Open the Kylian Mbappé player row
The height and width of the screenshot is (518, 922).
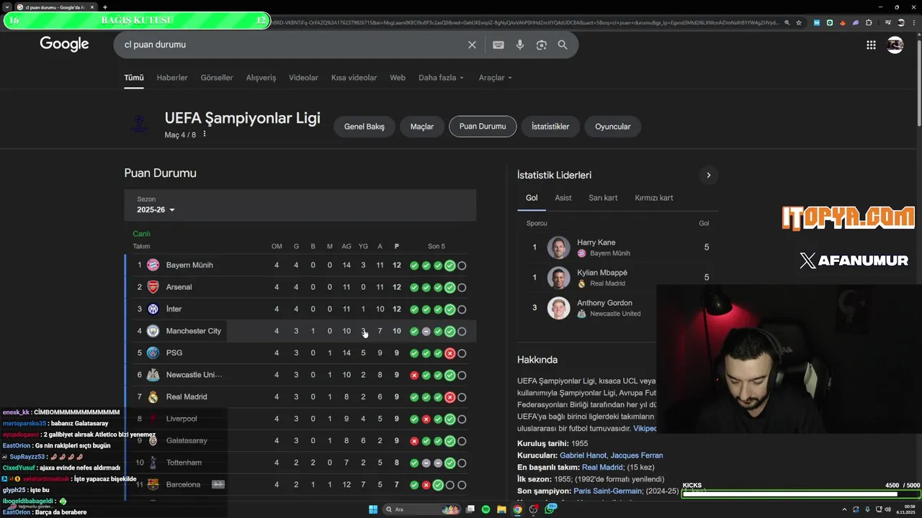click(618, 278)
